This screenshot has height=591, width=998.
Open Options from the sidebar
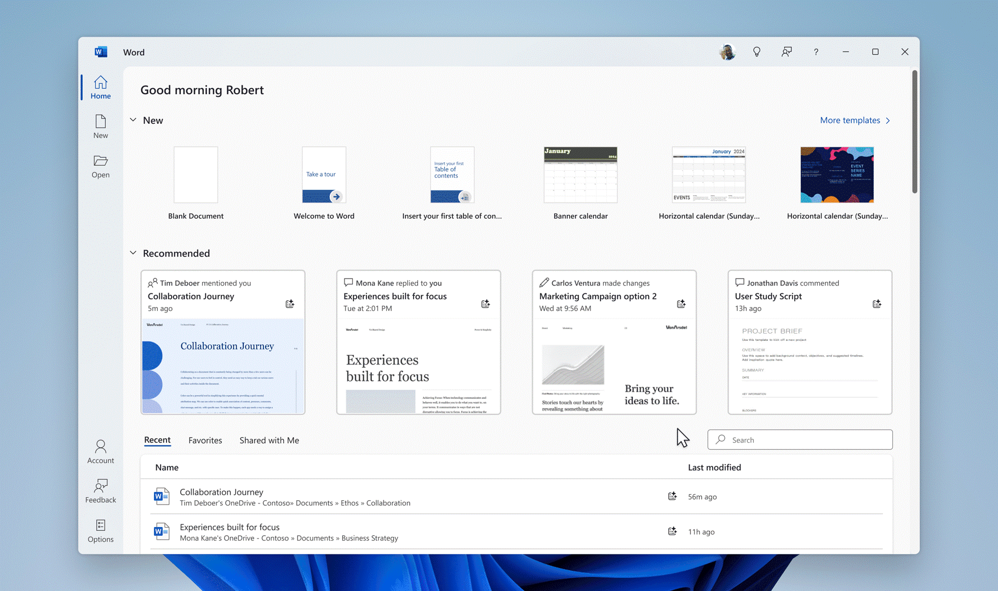pyautogui.click(x=100, y=531)
